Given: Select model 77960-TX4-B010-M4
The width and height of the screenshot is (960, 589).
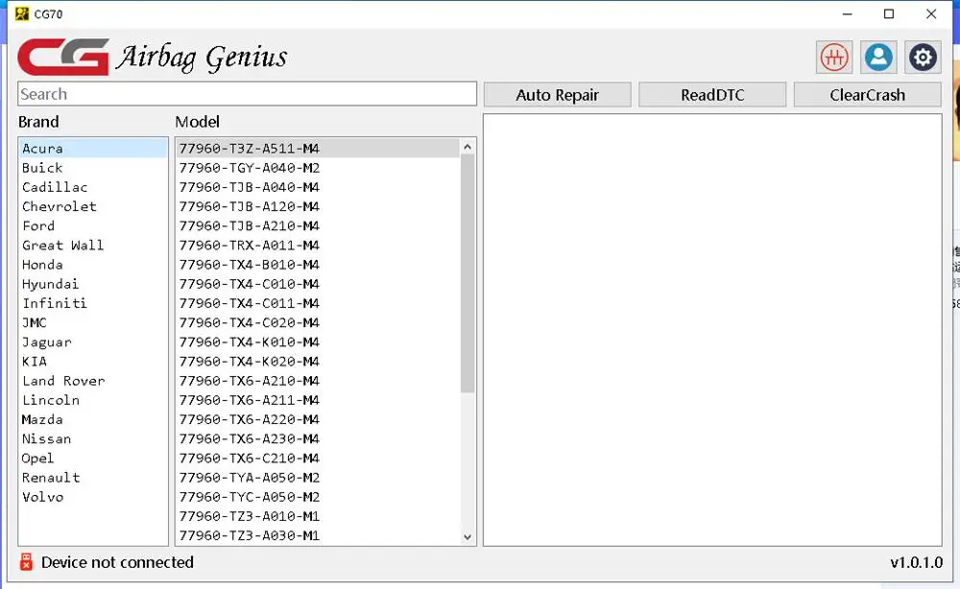Looking at the screenshot, I should pos(318,265).
